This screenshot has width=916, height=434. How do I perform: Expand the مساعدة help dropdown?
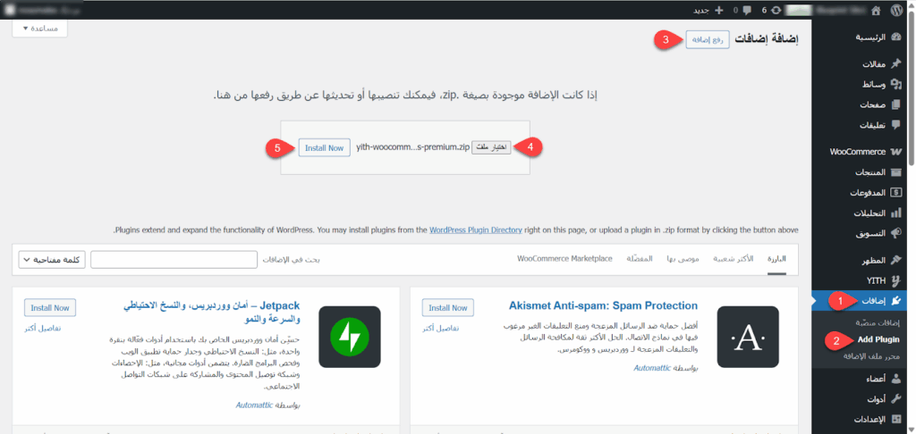(x=40, y=29)
